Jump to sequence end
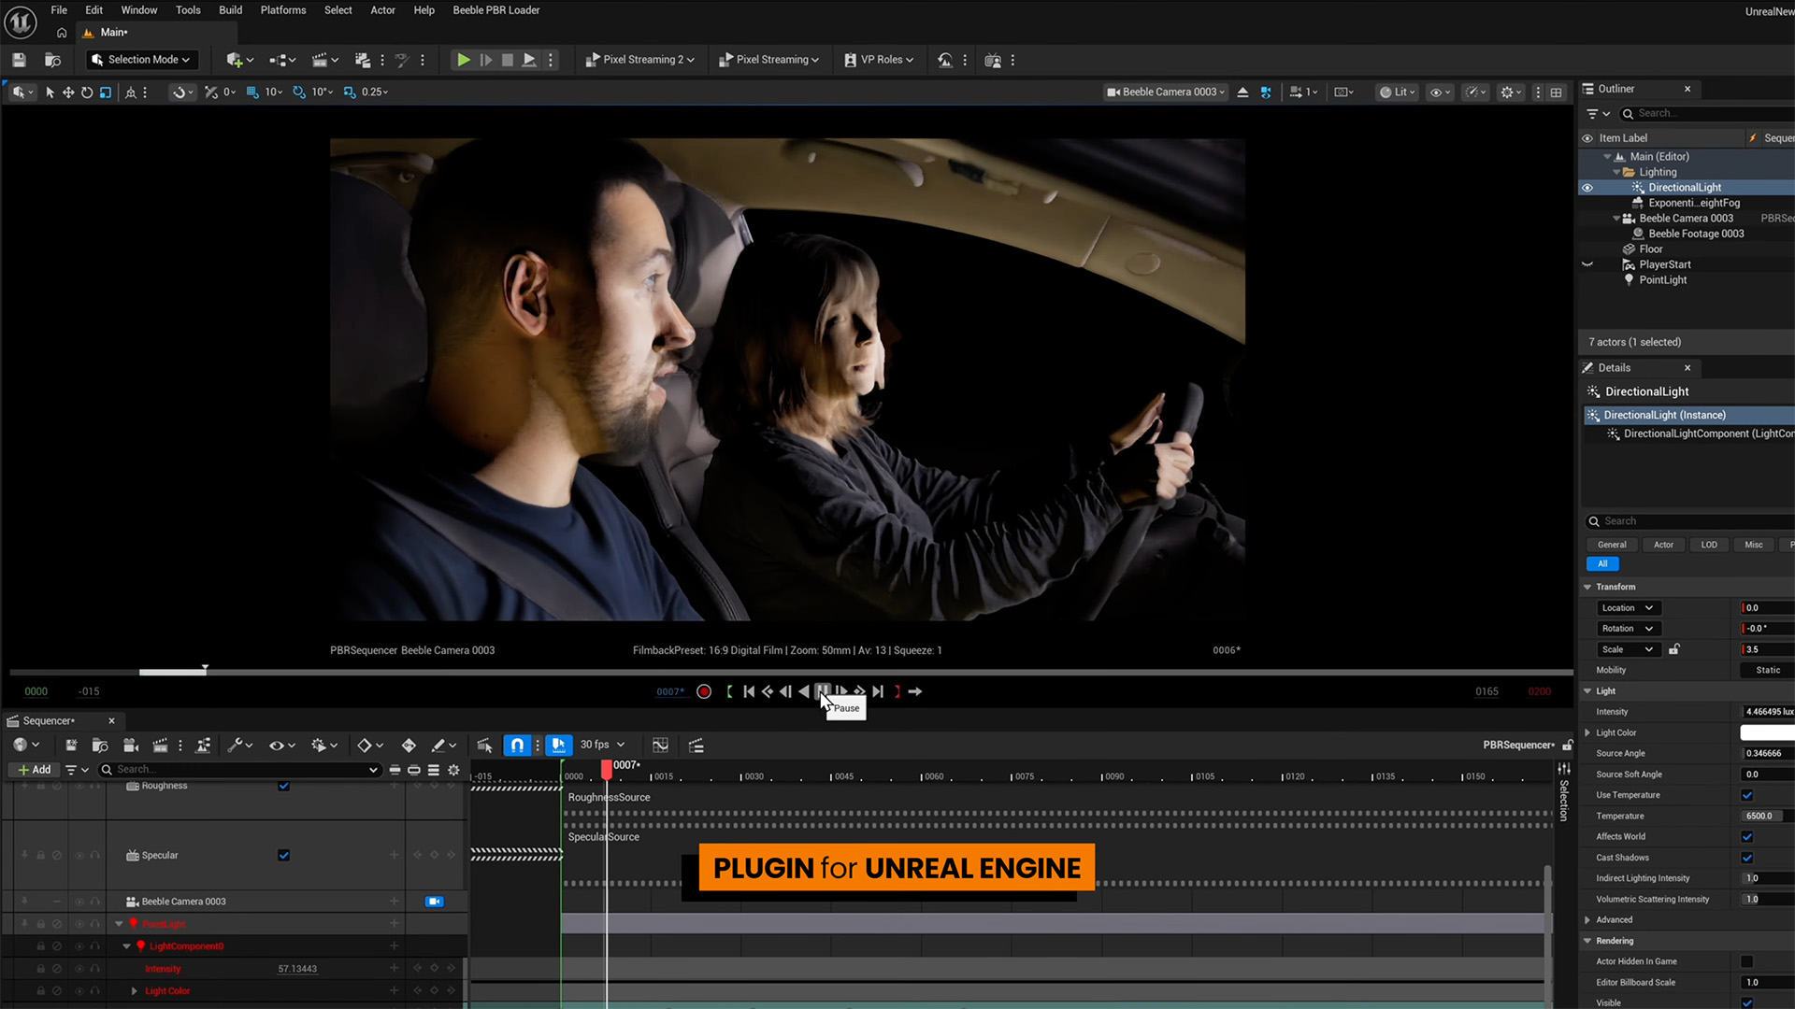 click(878, 691)
